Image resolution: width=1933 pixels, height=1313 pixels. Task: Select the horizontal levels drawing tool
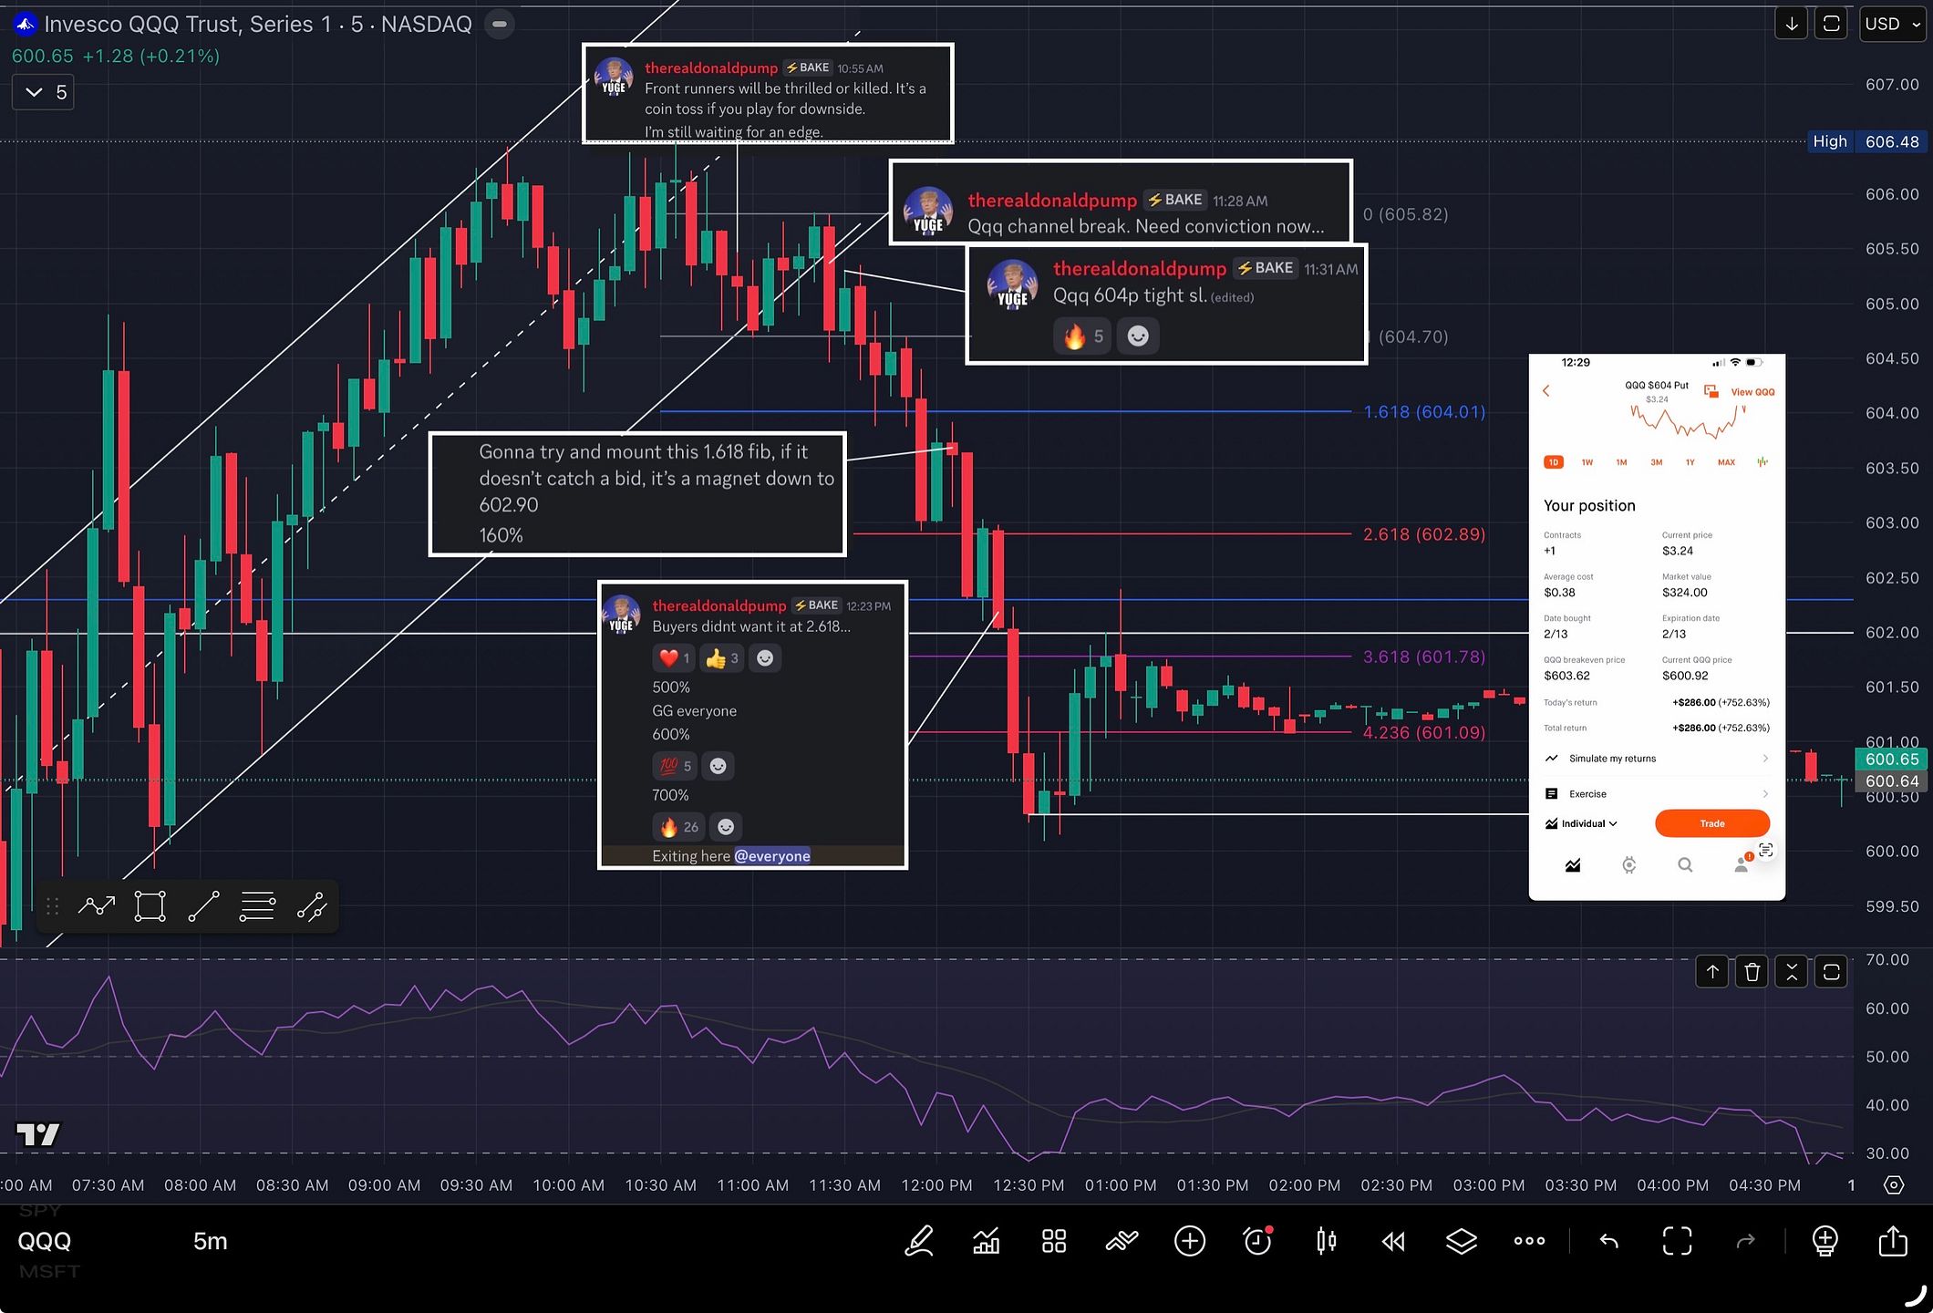coord(257,906)
